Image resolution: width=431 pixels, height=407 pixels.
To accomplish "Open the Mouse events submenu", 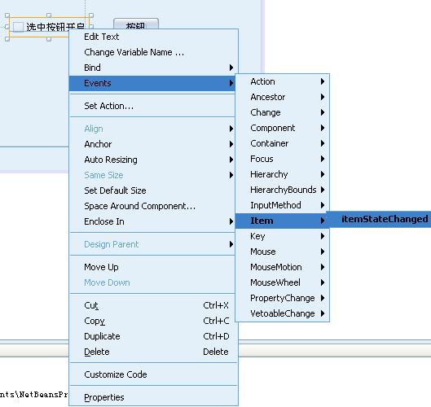I will click(282, 252).
